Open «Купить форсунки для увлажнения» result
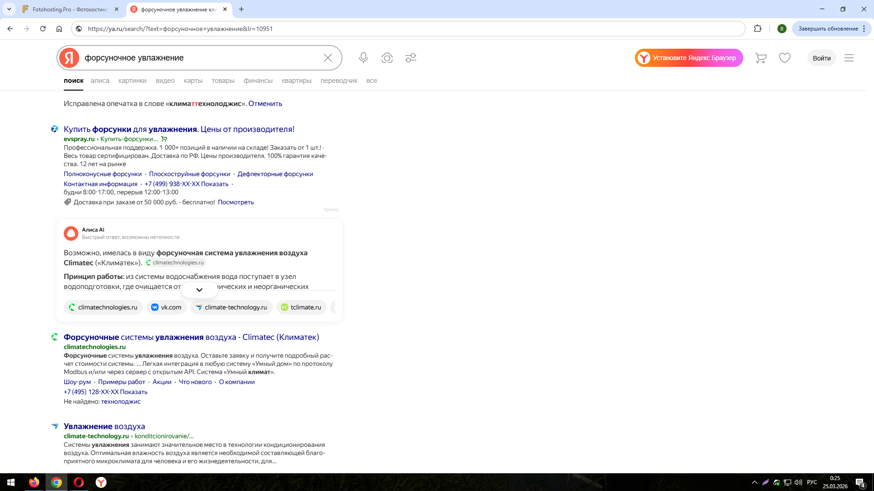Screen dimensions: 874x491 pos(179,129)
